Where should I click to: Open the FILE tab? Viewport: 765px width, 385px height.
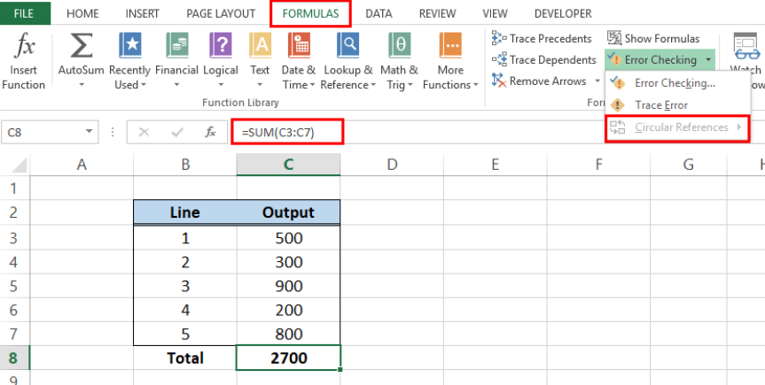[x=25, y=13]
